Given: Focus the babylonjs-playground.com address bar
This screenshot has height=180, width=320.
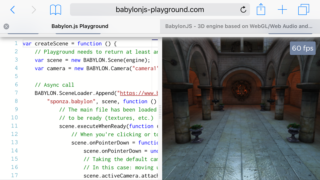Looking at the screenshot, I should coord(160,10).
